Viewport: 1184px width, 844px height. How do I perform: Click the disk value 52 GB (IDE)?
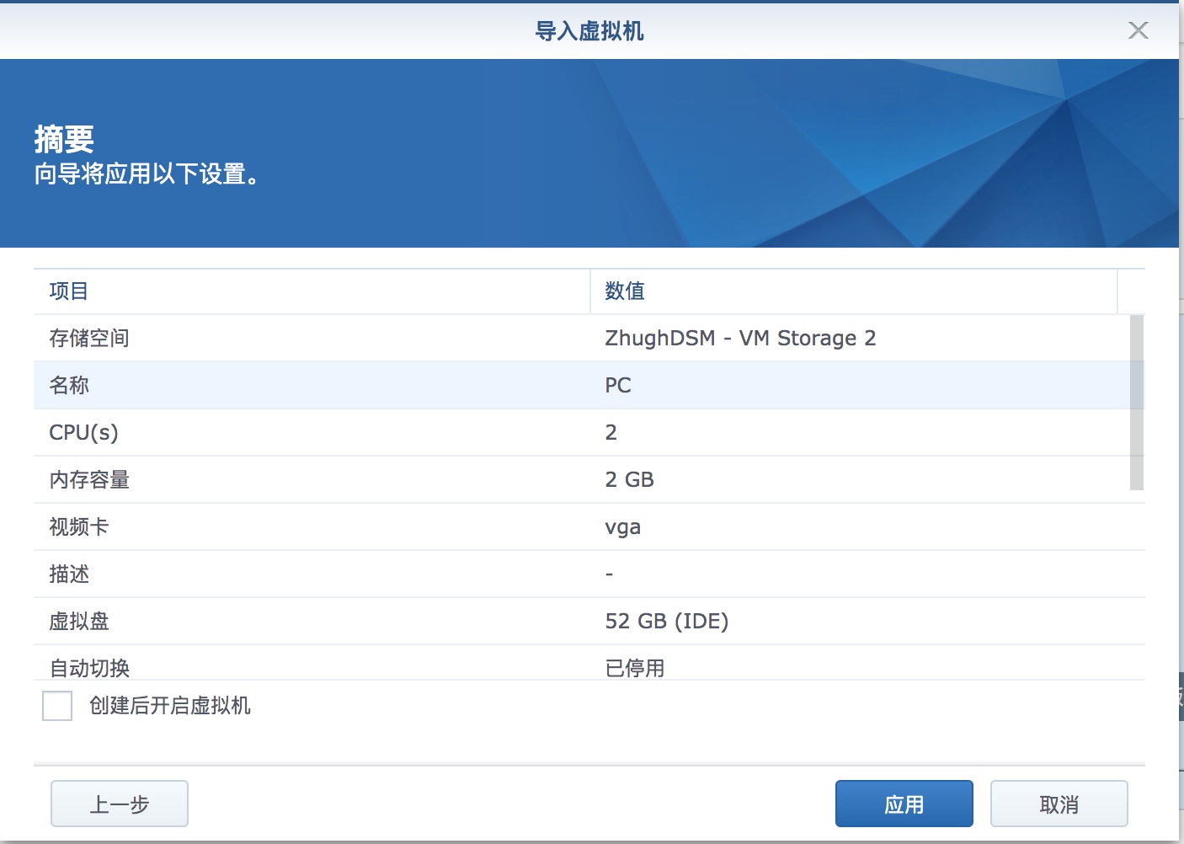point(667,622)
